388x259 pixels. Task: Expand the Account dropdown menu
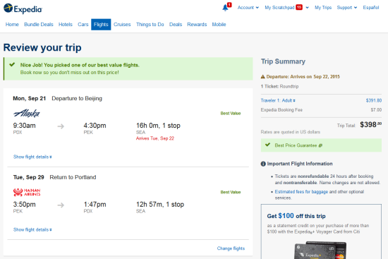[248, 8]
